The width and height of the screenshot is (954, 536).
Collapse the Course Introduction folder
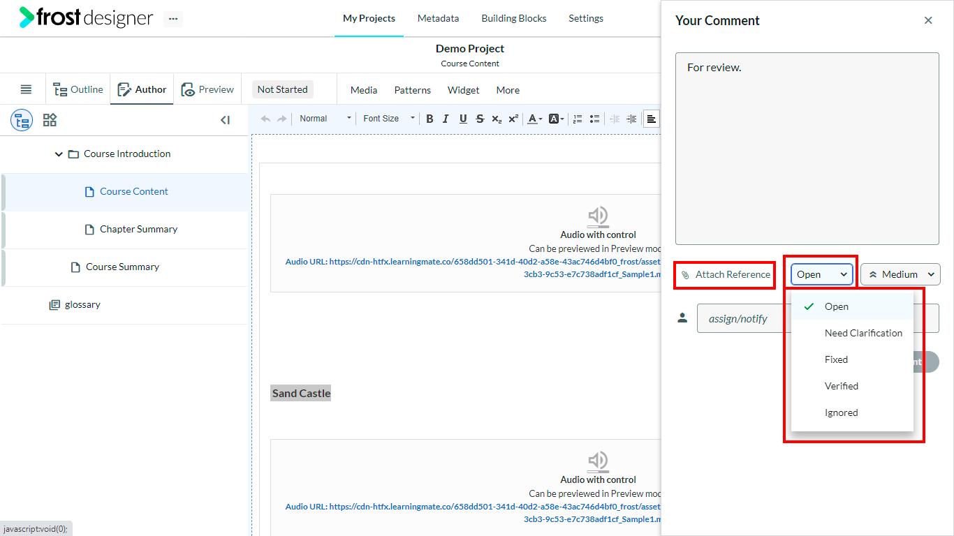(59, 154)
